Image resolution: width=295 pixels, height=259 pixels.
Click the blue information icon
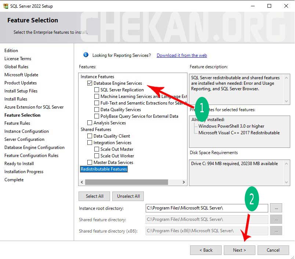tap(86, 55)
